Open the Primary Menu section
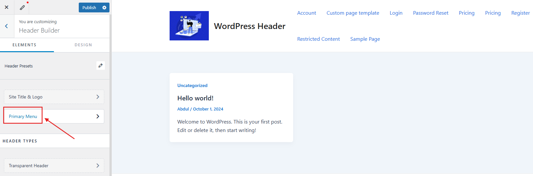533x176 pixels. (54, 116)
